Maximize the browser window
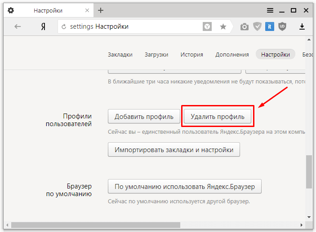 294,10
